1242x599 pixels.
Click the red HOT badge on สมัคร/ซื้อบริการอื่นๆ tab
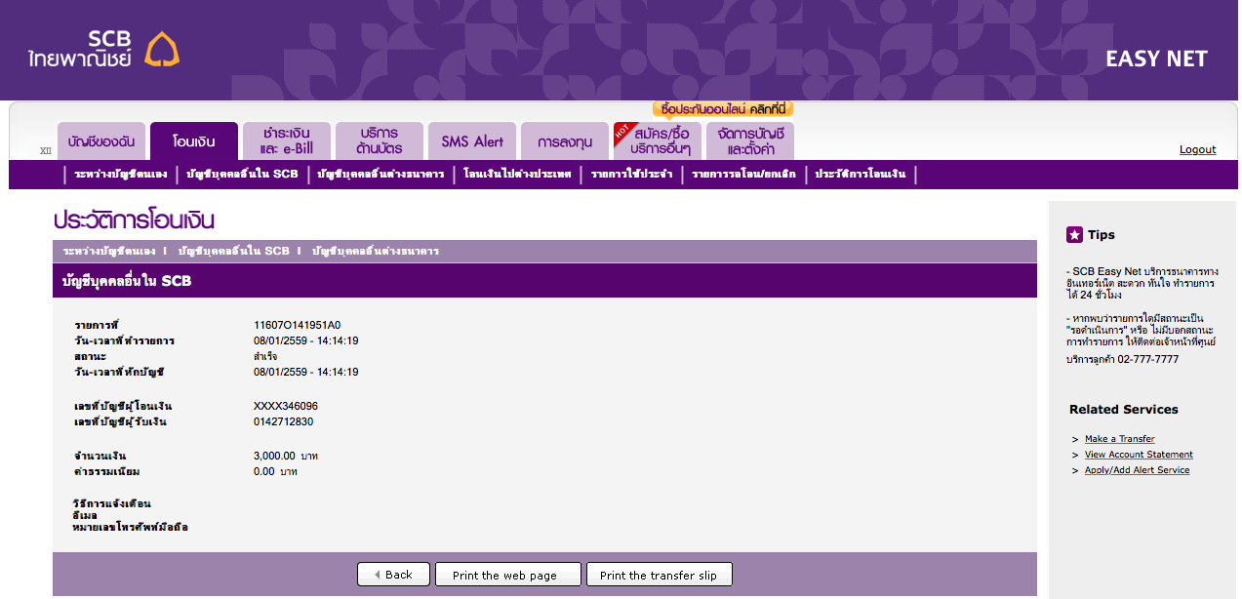623,132
